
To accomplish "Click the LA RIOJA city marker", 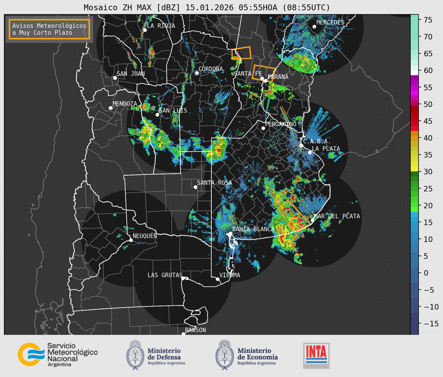I will pos(145,30).
